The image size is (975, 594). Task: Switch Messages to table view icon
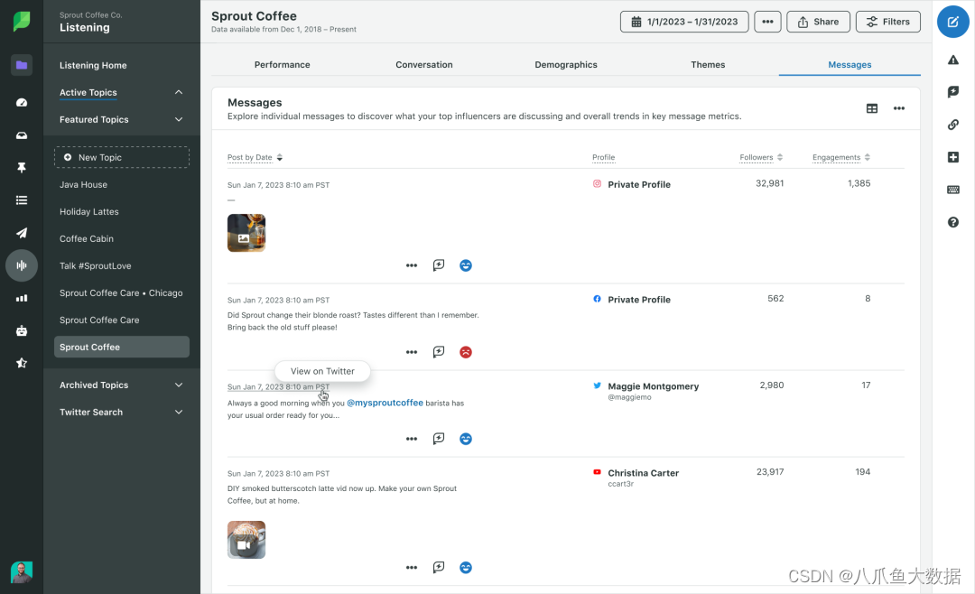(872, 108)
